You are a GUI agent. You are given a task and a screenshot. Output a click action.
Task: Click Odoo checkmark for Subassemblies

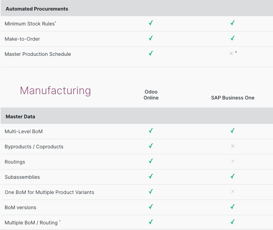point(151,176)
